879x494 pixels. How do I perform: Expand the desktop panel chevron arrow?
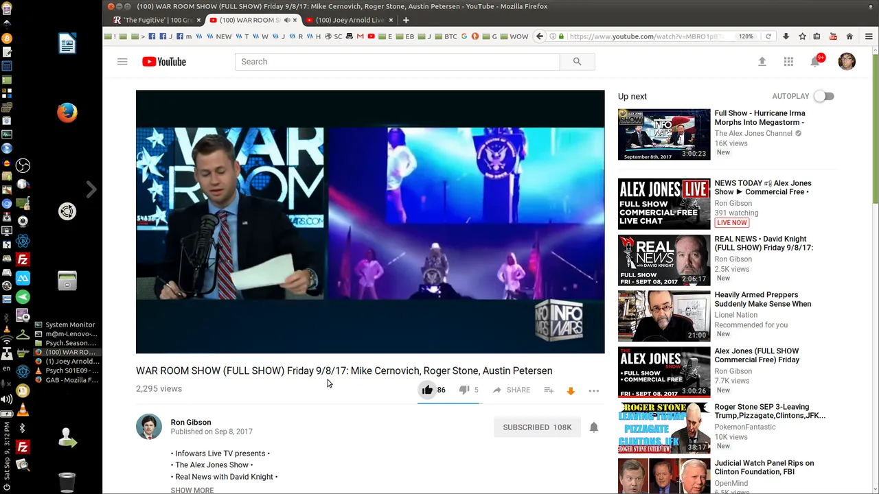click(91, 189)
